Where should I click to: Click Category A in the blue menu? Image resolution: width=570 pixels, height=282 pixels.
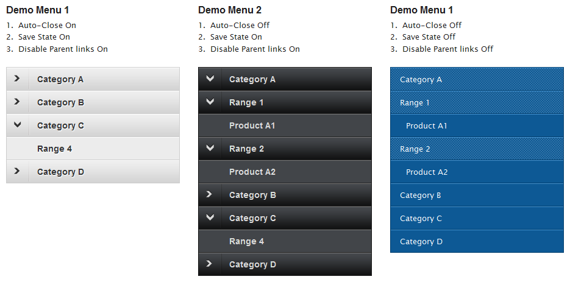pos(421,79)
